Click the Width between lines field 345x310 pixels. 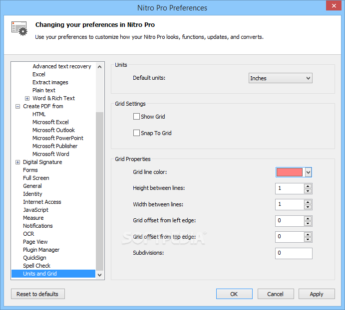coord(290,204)
